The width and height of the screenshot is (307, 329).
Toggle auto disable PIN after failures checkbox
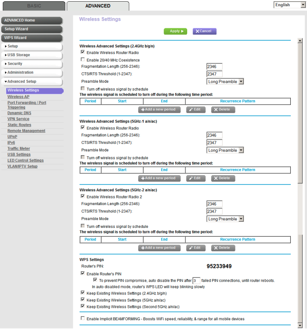[95, 280]
